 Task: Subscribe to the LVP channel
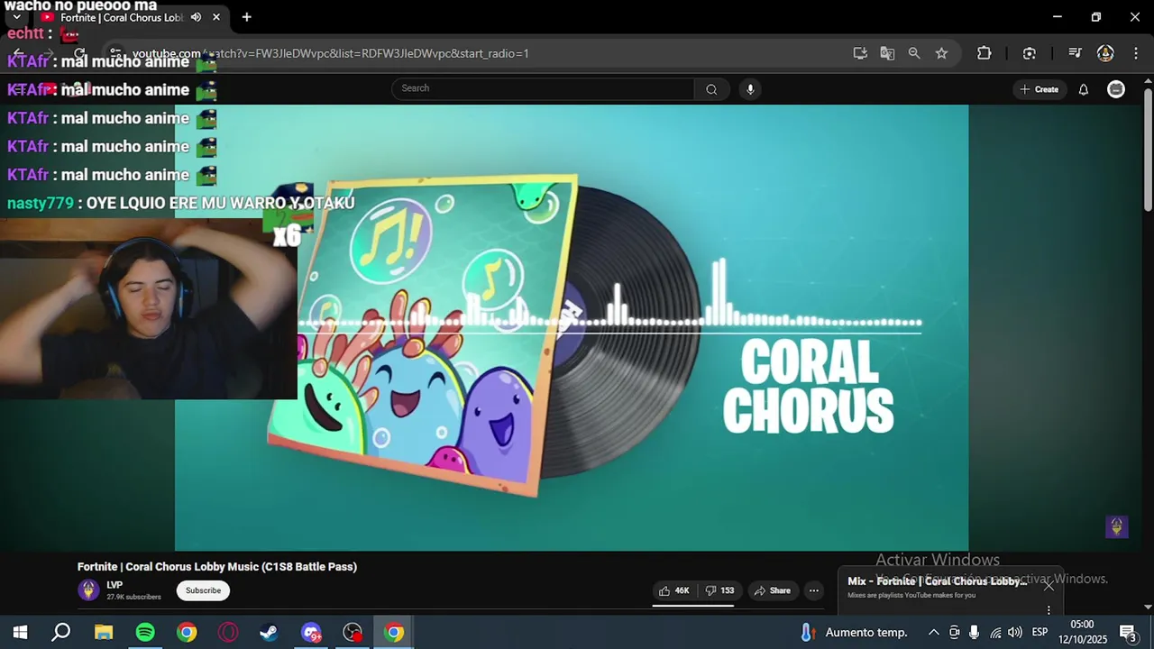click(x=203, y=590)
